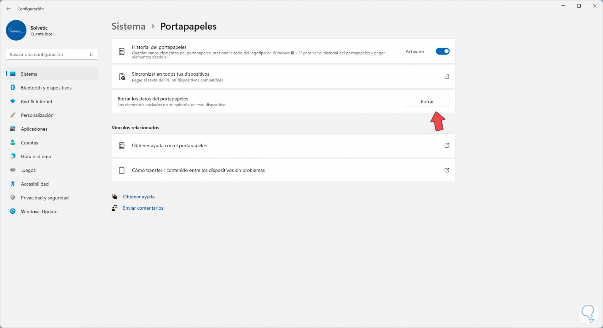Turn off Historial del portapapeles toggle
Image resolution: width=603 pixels, height=328 pixels.
(443, 52)
